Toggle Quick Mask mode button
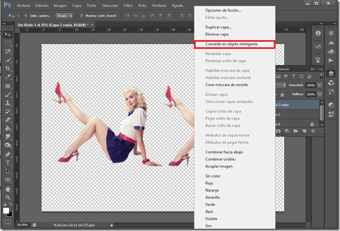 pyautogui.click(x=8, y=222)
